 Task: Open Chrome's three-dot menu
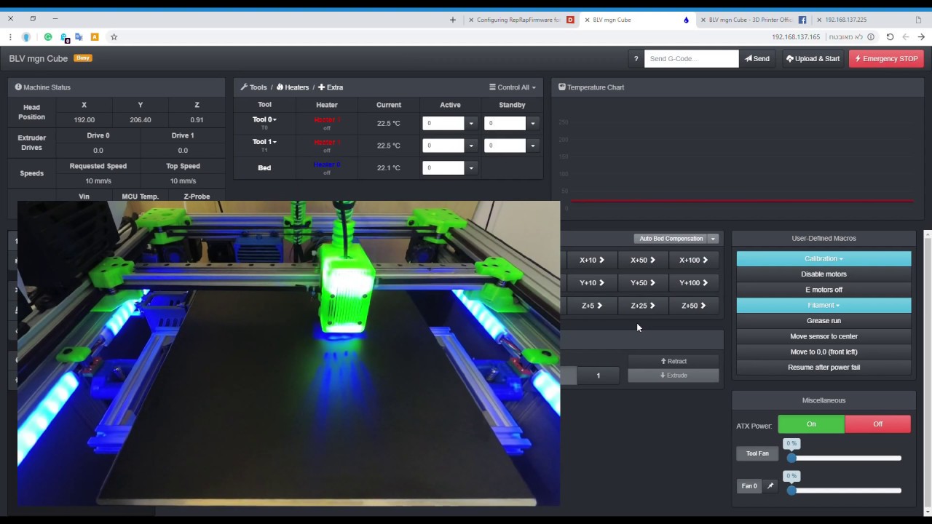11,36
